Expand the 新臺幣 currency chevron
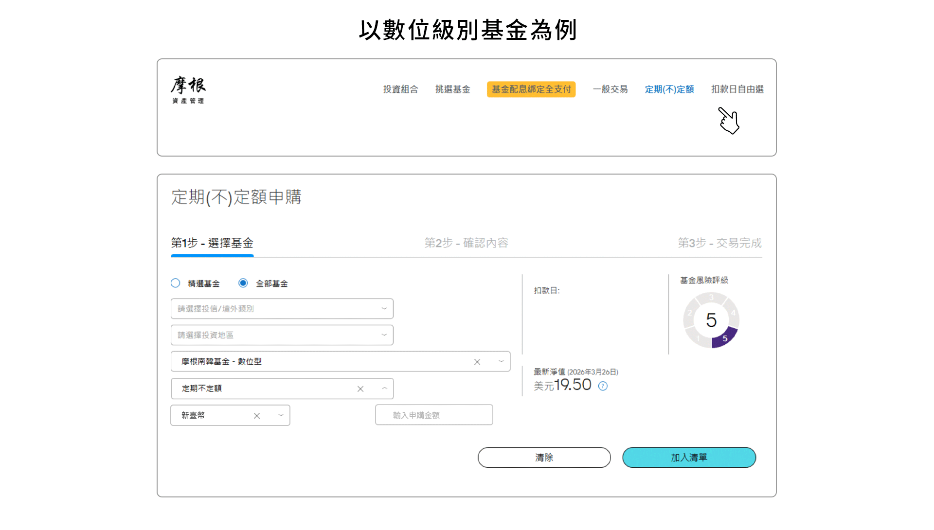This screenshot has width=934, height=530. [x=281, y=415]
